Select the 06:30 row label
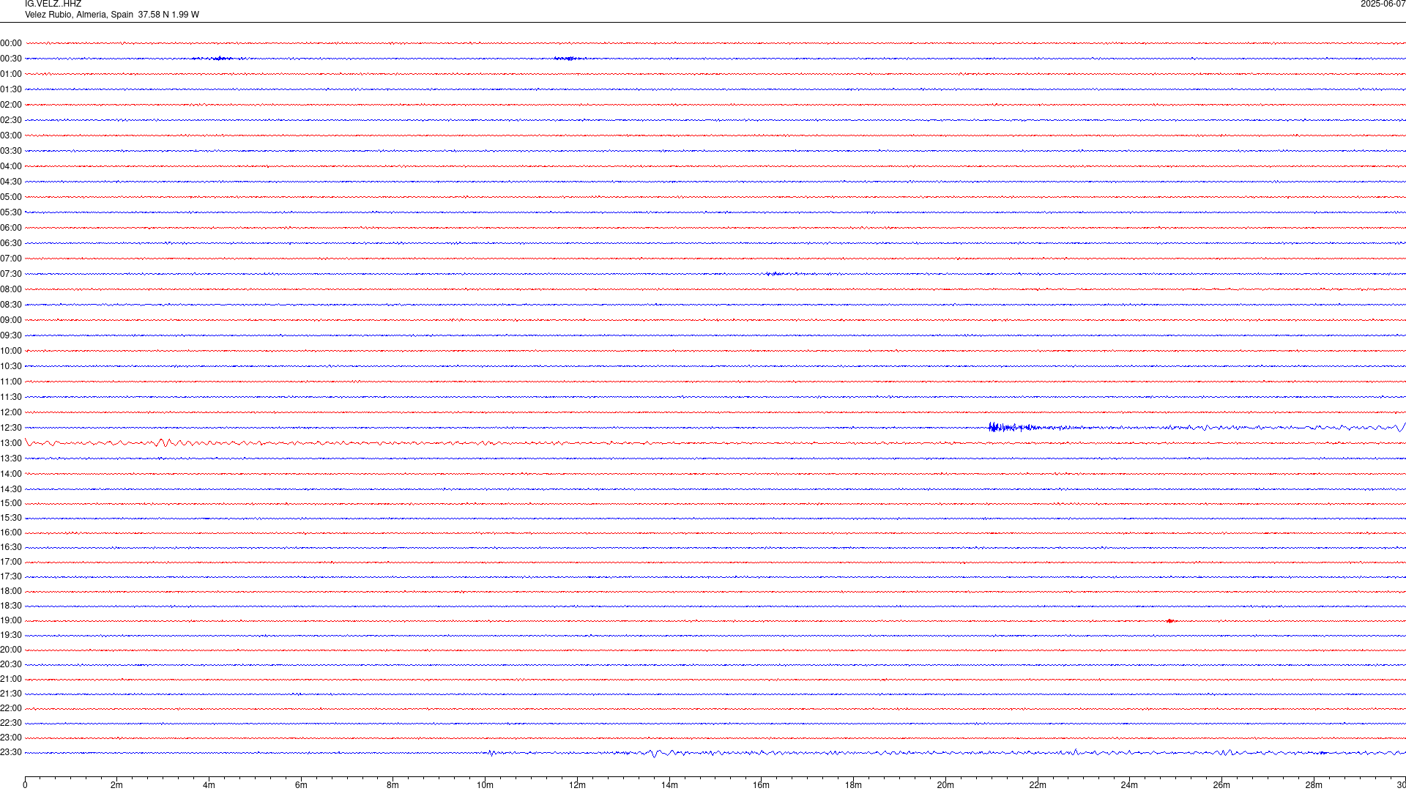Image resolution: width=1406 pixels, height=791 pixels. pos(11,243)
